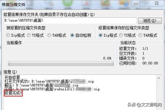This screenshot has height=110, width=165.
Task: Minimize the 修复压缩文件 window
Action: 136,3
